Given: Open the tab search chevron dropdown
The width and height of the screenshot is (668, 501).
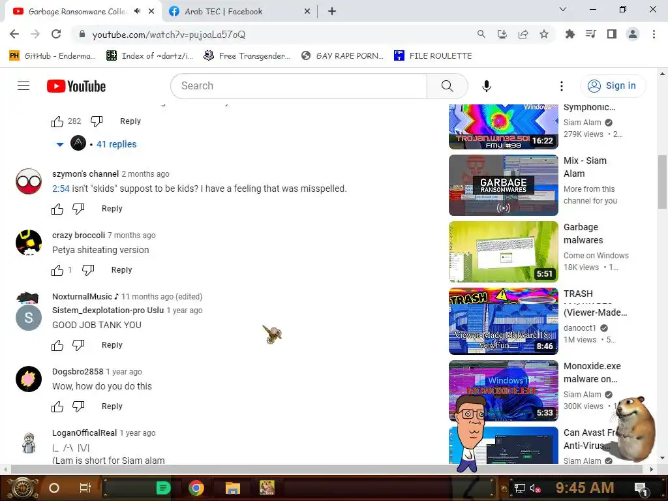Looking at the screenshot, I should [x=563, y=9].
